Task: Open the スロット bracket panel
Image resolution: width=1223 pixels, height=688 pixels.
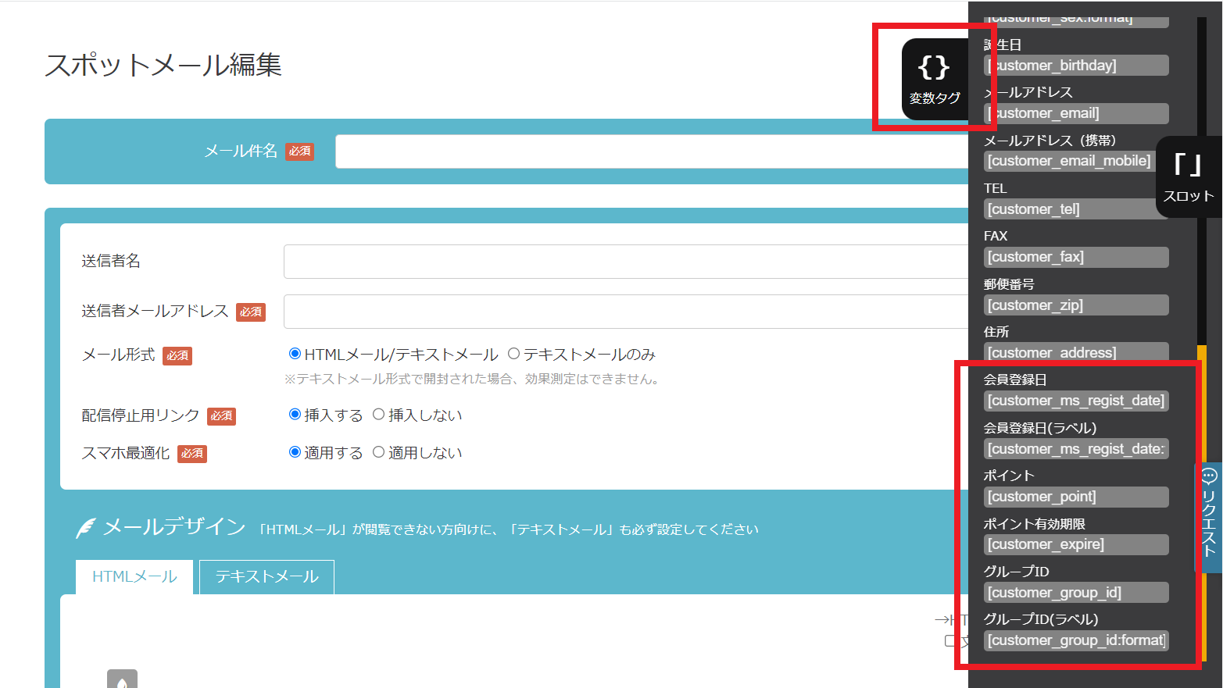Action: [1188, 177]
